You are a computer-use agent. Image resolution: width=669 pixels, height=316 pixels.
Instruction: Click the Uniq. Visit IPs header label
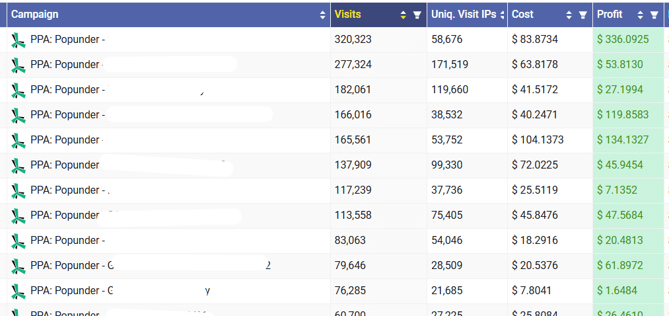tap(464, 15)
